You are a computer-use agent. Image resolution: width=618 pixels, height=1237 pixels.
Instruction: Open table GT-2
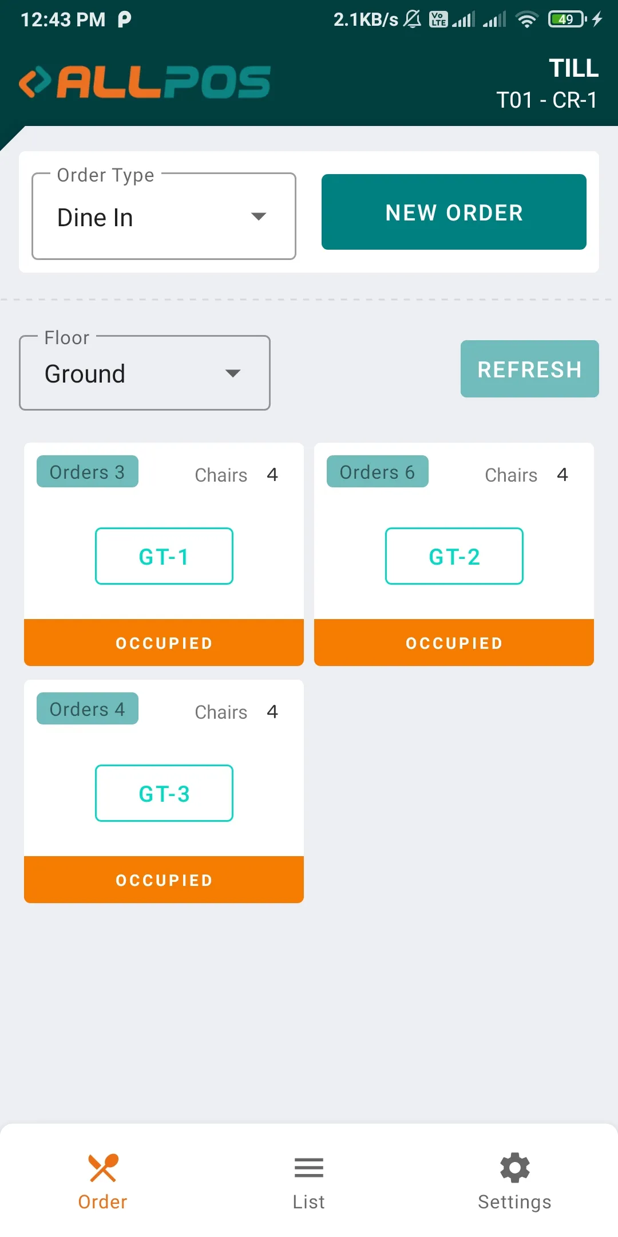454,556
